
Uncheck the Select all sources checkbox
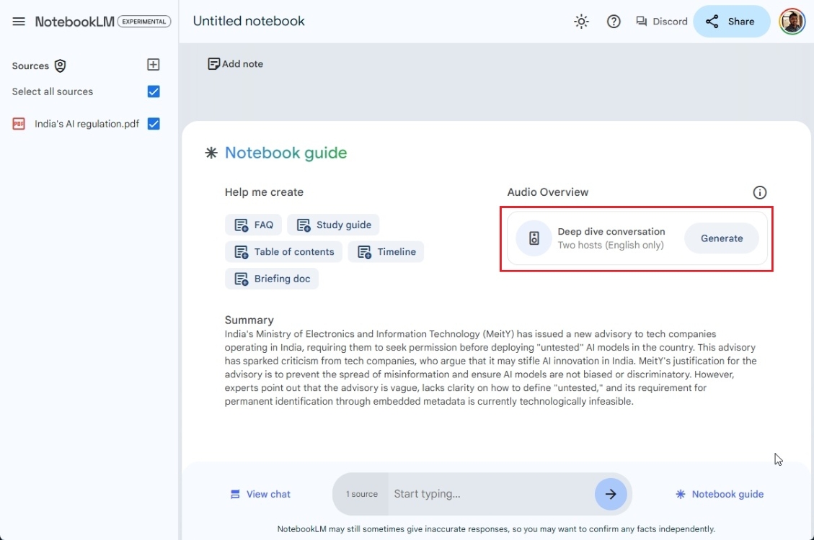pyautogui.click(x=154, y=91)
